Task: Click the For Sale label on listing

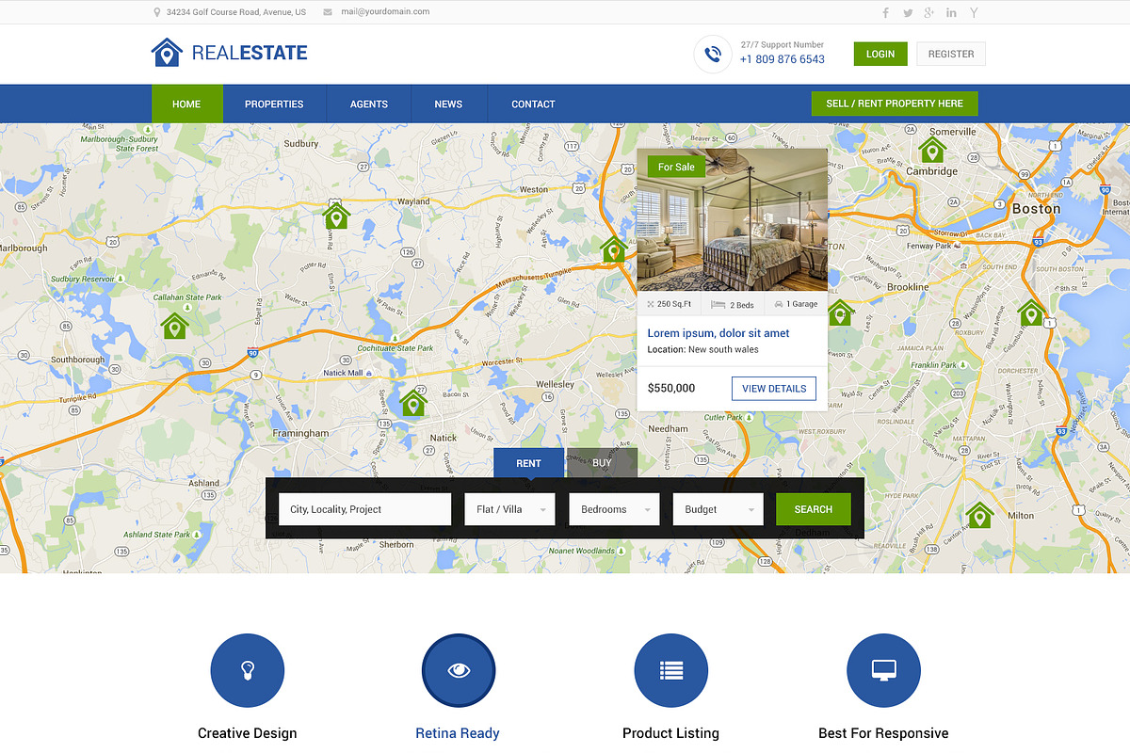Action: [x=676, y=167]
